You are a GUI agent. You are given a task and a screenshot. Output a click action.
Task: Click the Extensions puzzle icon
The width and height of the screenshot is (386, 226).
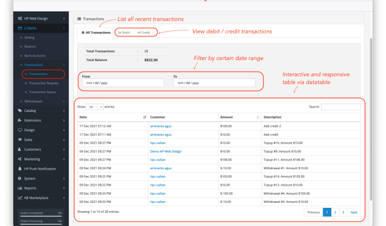point(20,120)
